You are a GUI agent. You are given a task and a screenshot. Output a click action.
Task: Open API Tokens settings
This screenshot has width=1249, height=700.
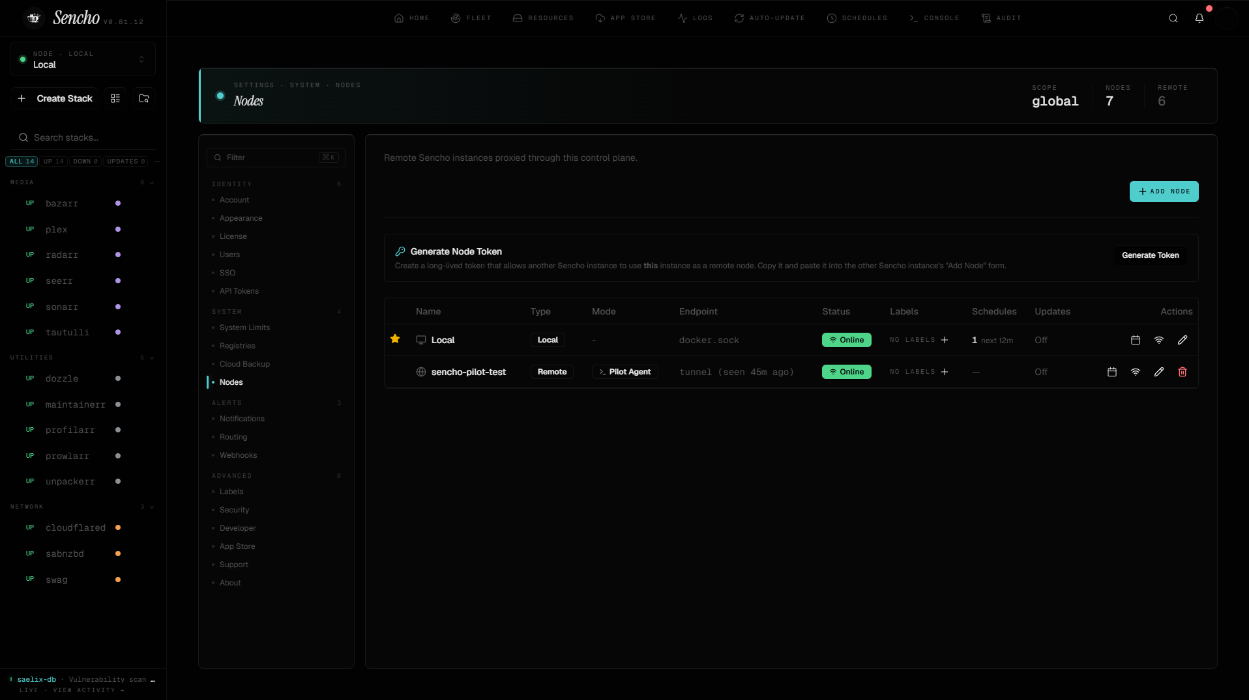[239, 291]
